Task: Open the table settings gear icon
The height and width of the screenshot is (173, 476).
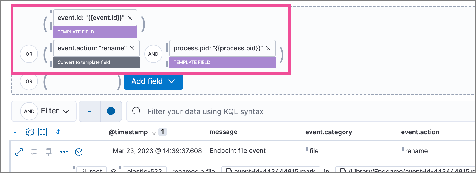Action: tap(30, 132)
